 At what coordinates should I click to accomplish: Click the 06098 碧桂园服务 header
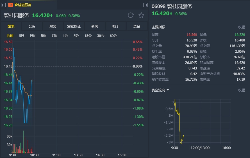(x=172, y=6)
